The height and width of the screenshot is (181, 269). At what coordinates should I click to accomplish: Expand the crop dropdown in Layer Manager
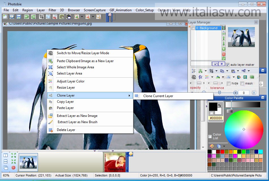(x=216, y=71)
